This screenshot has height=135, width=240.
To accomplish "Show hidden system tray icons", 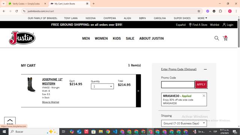I will [x=210, y=132].
